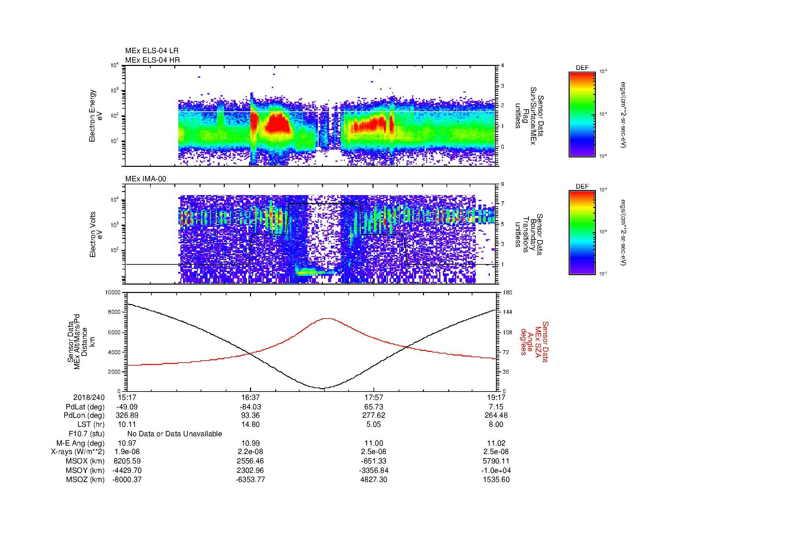Click the MSOX value '8205.59'
Viewport: 787px width, 556px height.
click(x=127, y=461)
